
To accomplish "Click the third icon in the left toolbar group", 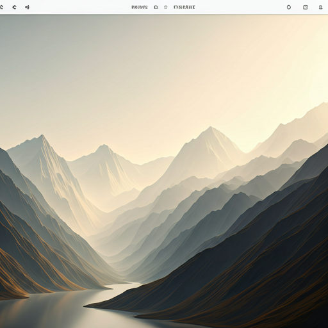I will click(27, 7).
